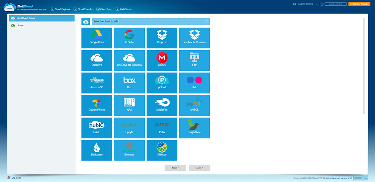Select the pCloud tile
The width and height of the screenshot is (375, 182).
[162, 83]
